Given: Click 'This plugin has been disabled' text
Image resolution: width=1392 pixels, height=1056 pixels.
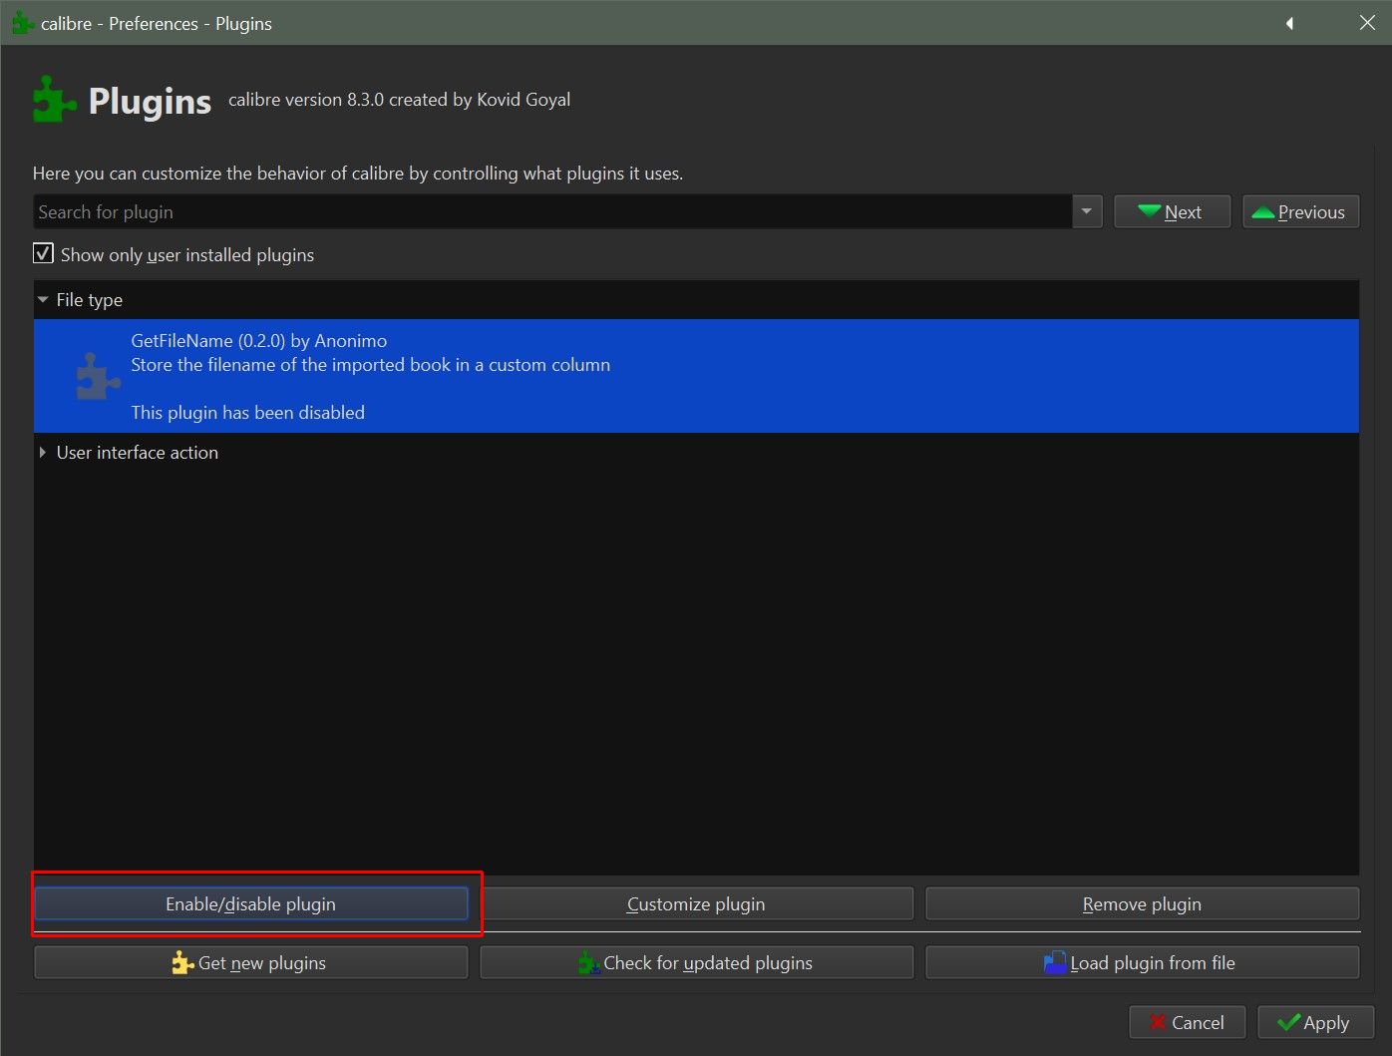Looking at the screenshot, I should 248,412.
